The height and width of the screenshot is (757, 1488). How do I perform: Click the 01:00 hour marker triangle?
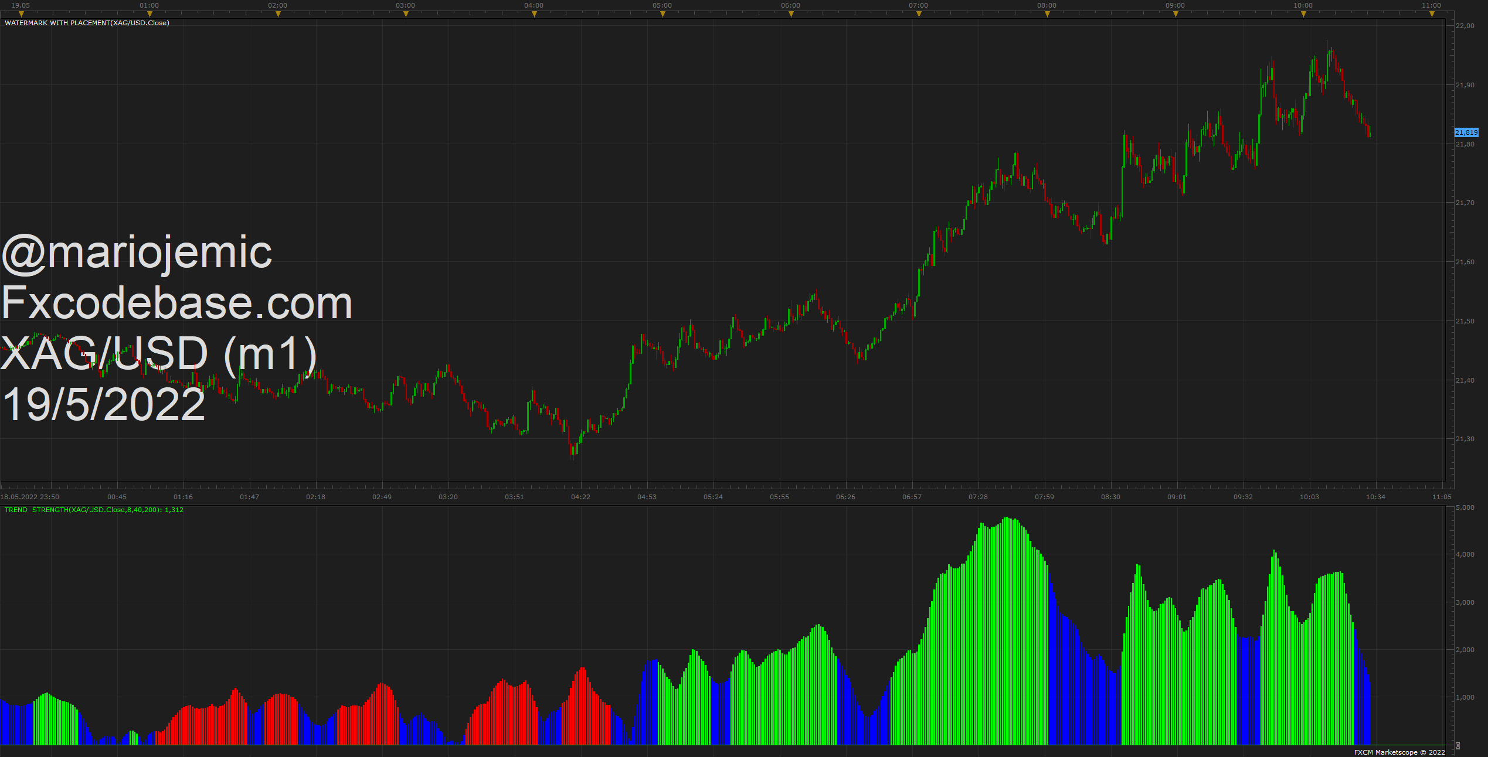pyautogui.click(x=150, y=14)
